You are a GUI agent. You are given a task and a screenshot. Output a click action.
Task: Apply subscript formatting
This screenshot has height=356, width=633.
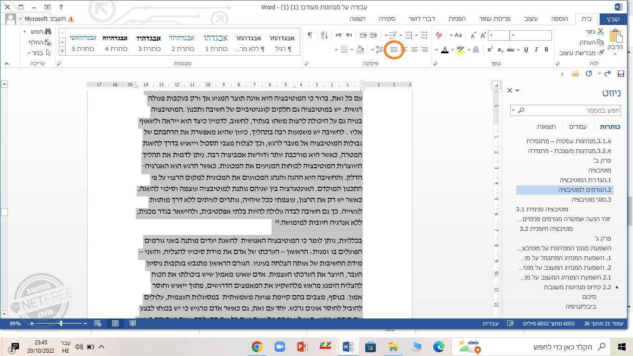point(500,50)
